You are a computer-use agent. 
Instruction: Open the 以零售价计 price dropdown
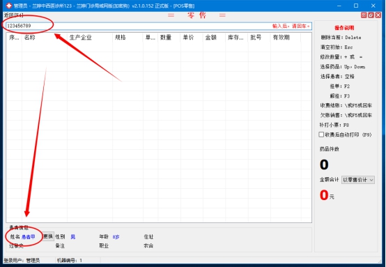(358, 180)
